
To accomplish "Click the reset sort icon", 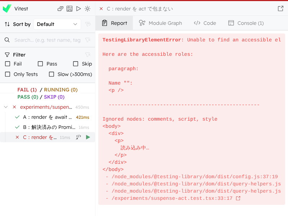I will (x=88, y=24).
